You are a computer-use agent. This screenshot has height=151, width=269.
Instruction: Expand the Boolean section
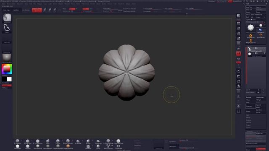pyautogui.click(x=248, y=120)
